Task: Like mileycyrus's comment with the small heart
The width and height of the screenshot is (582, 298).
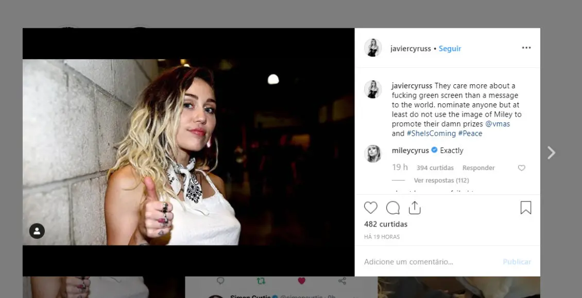Action: 521,168
